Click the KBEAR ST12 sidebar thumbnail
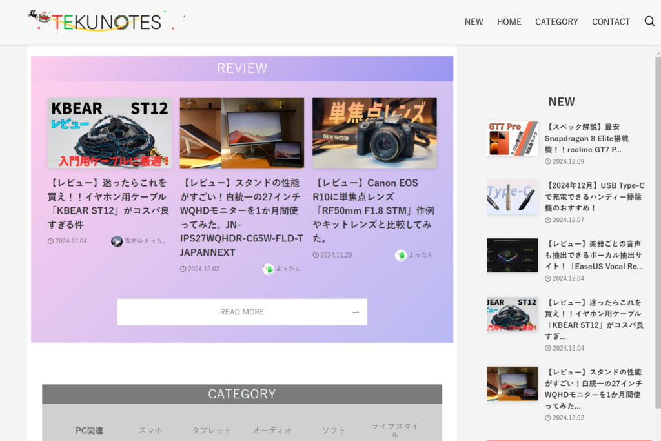Image resolution: width=661 pixels, height=441 pixels. tap(512, 314)
